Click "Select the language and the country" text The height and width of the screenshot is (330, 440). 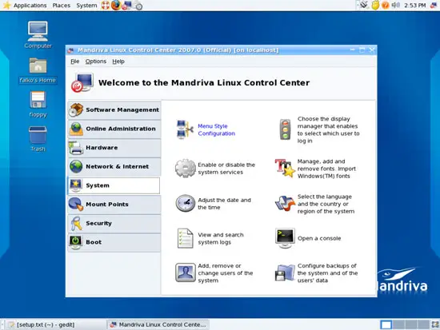[x=326, y=204]
